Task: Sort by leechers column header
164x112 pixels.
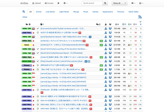Action: (135, 24)
